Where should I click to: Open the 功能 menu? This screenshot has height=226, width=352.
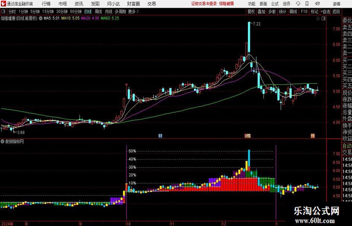[x=252, y=4]
